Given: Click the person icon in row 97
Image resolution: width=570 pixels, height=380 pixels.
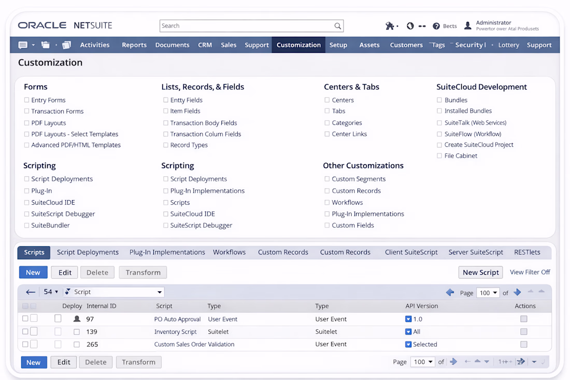Looking at the screenshot, I should pos(77,319).
